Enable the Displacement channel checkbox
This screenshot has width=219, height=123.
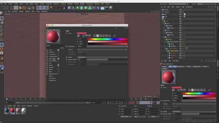tap(58, 74)
